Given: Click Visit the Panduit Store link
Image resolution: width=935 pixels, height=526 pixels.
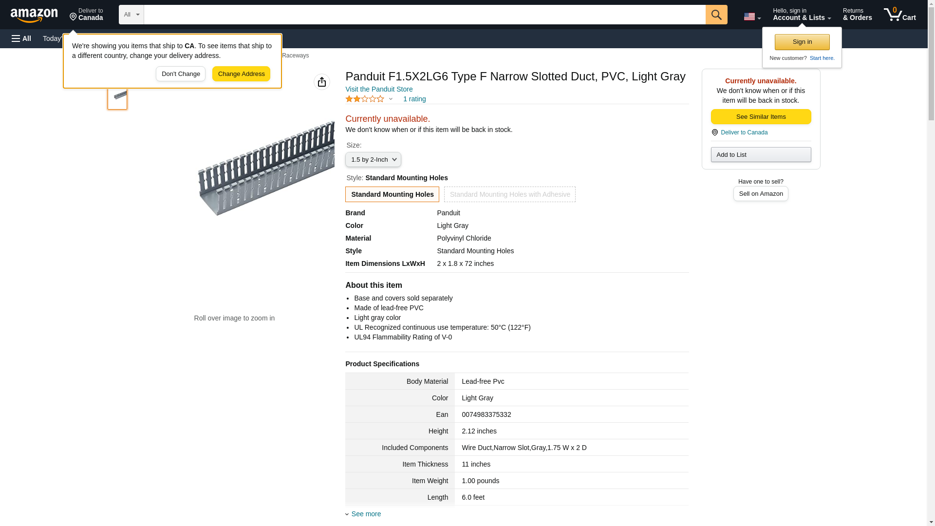Looking at the screenshot, I should pyautogui.click(x=379, y=89).
